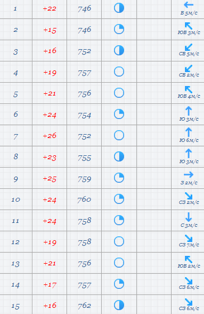Click the half-cloudy icon for day 1
This screenshot has width=204, height=314.
(119, 8)
